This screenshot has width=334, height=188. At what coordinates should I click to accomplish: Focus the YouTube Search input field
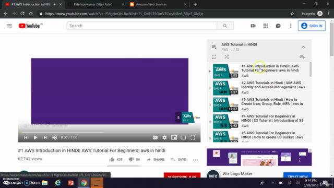pos(141,26)
